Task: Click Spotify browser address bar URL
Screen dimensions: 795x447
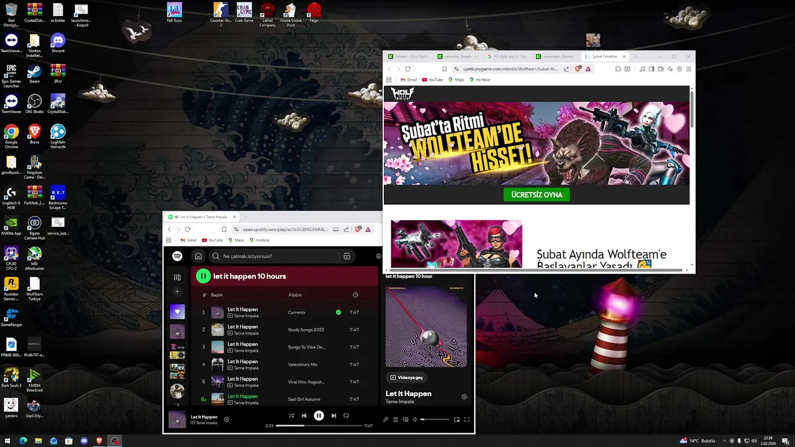Action: (x=285, y=229)
